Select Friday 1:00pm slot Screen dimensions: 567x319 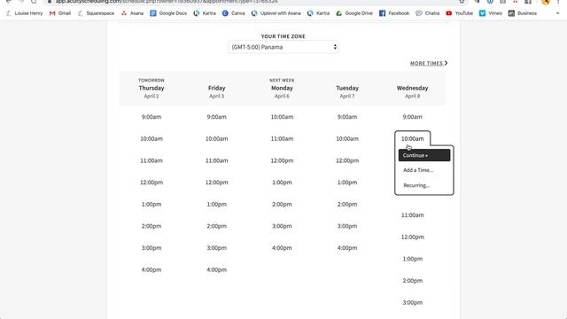(216, 205)
